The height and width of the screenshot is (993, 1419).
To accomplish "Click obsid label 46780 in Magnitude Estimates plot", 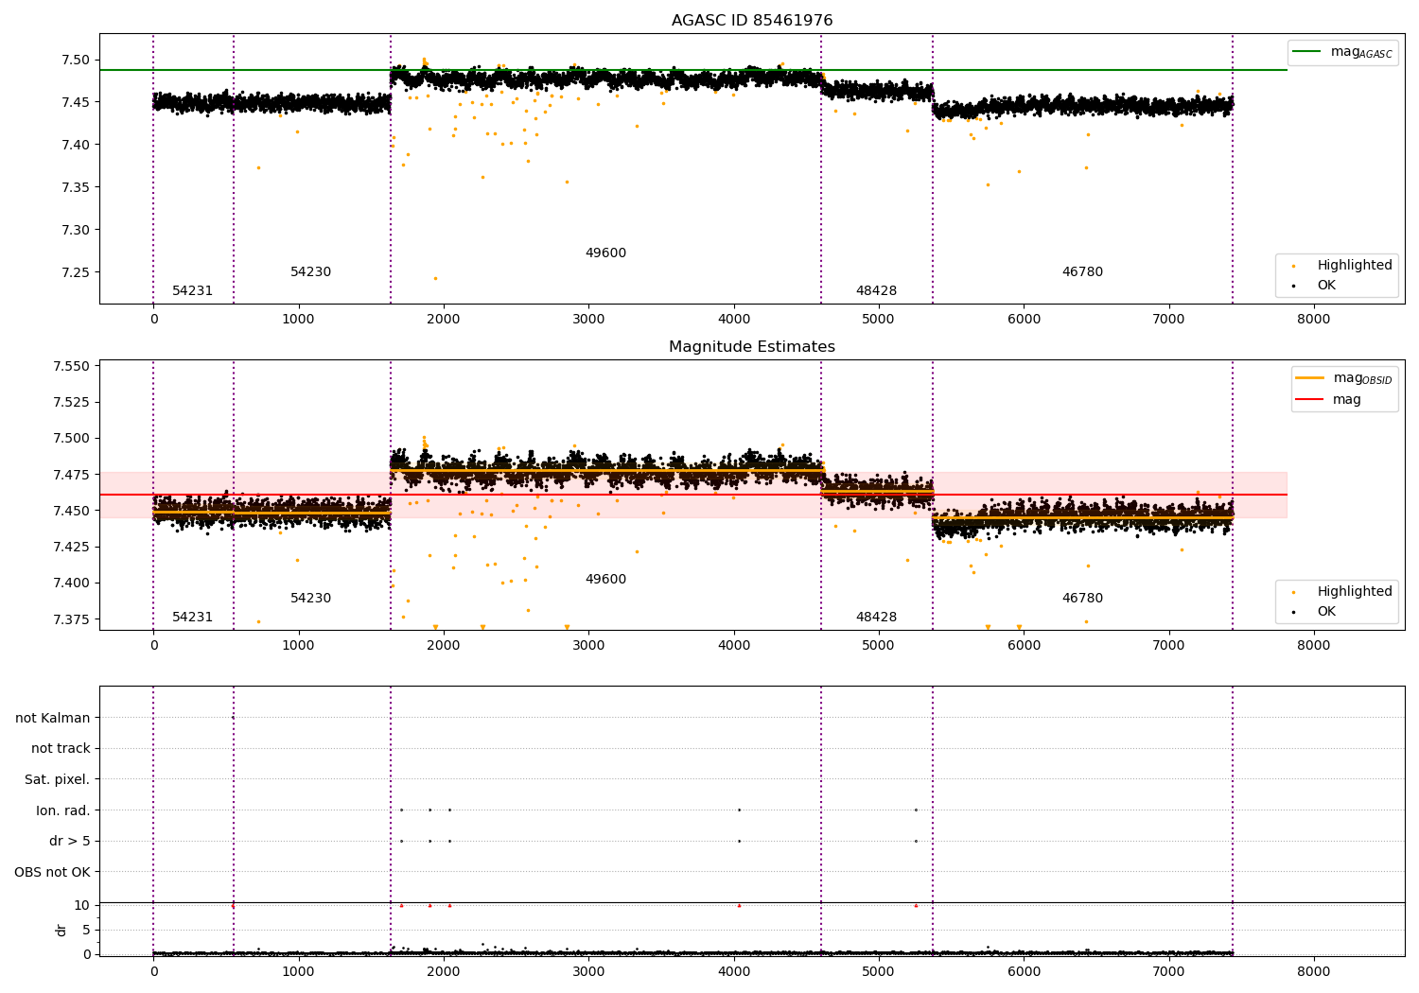I will 1082,599.
